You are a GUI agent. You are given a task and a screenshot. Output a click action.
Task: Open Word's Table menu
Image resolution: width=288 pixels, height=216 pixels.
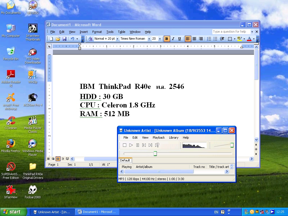tap(121, 32)
